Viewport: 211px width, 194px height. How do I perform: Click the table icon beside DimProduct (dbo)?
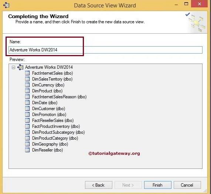[x=27, y=91]
